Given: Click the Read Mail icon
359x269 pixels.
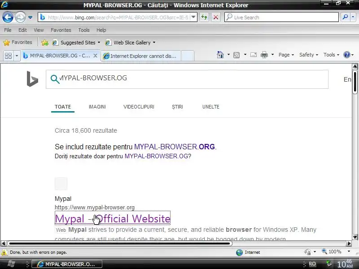Looking at the screenshot, I should point(254,55).
